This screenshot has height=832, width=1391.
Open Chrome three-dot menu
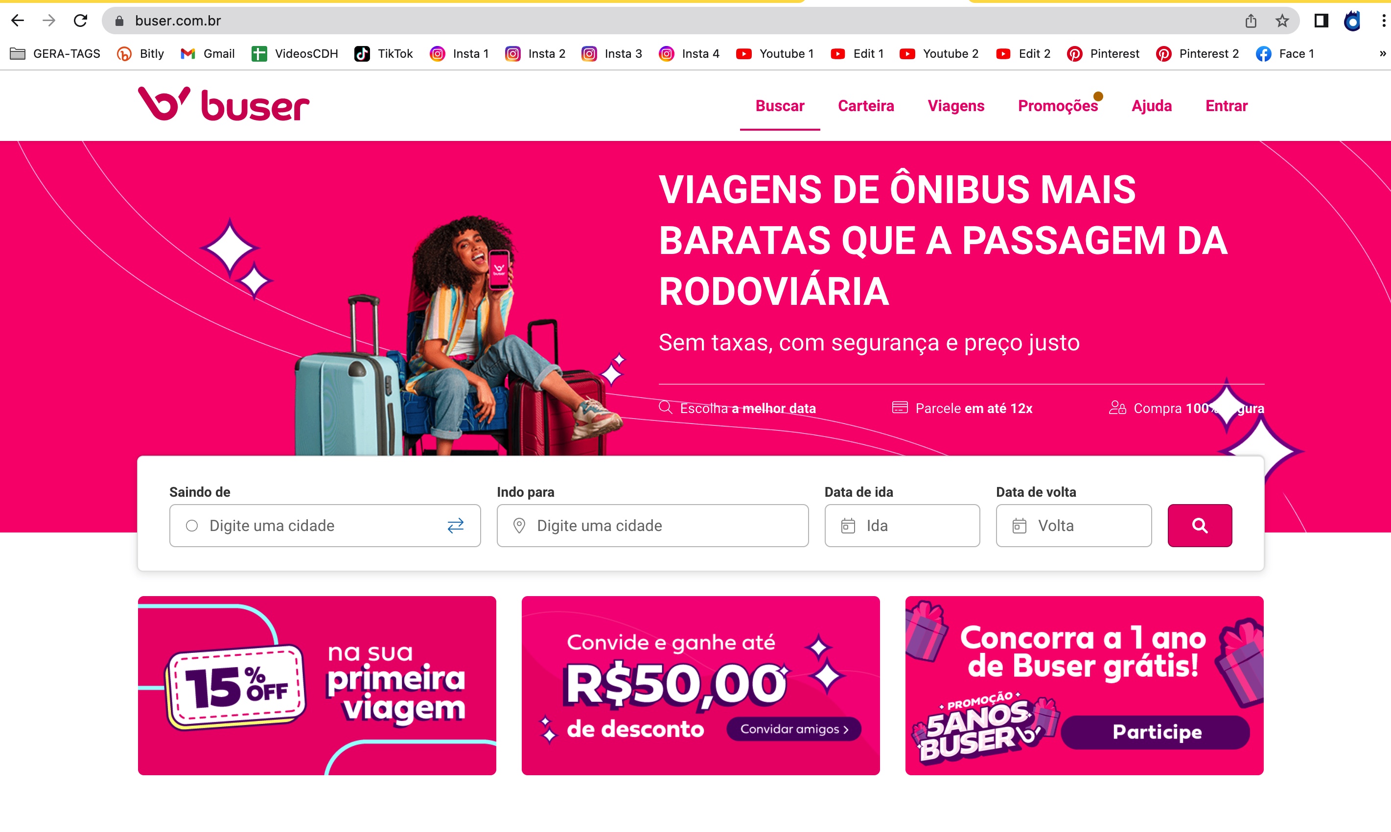click(1383, 21)
